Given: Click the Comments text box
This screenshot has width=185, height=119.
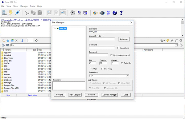Looking at the screenshot, I should 69,85.
